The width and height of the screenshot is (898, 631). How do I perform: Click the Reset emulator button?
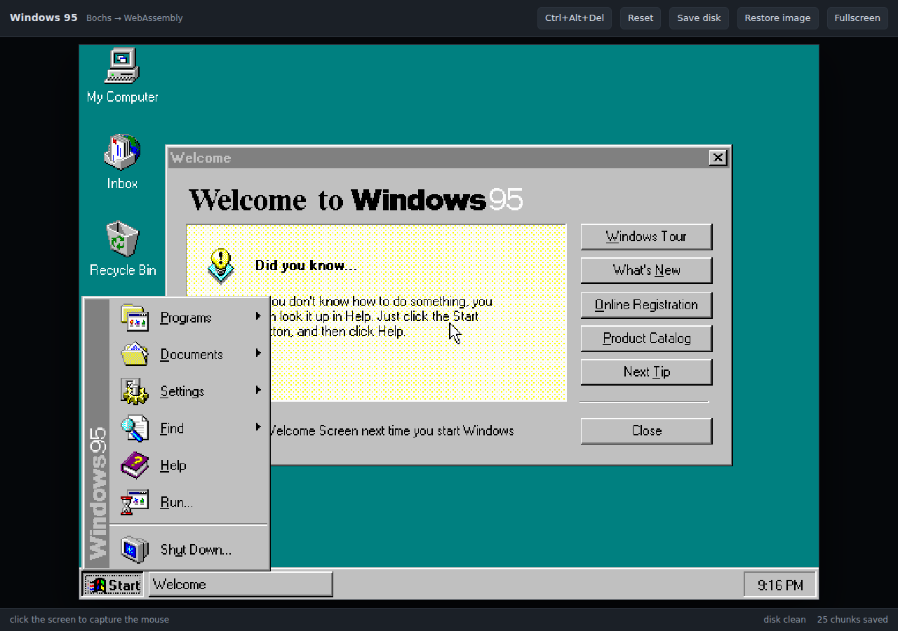coord(641,18)
